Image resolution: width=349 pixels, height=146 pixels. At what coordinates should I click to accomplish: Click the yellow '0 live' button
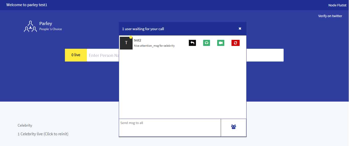click(76, 55)
